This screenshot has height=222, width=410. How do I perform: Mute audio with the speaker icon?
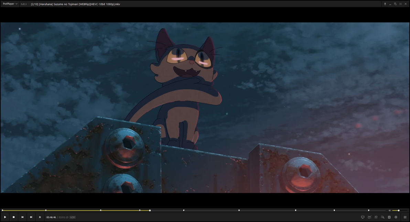click(x=390, y=210)
